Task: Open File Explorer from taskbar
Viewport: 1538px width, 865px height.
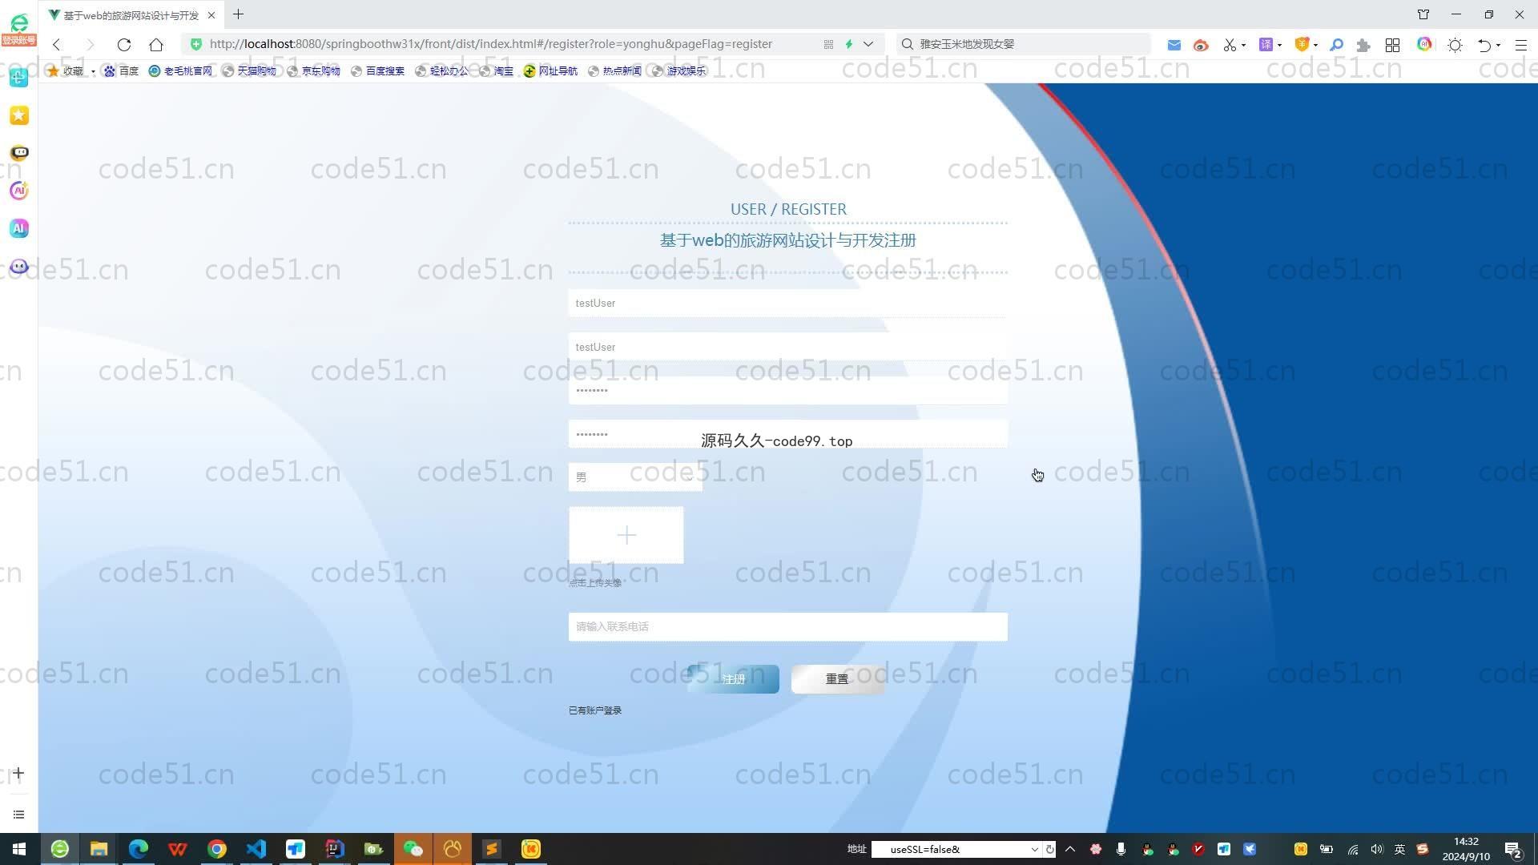Action: point(99,849)
